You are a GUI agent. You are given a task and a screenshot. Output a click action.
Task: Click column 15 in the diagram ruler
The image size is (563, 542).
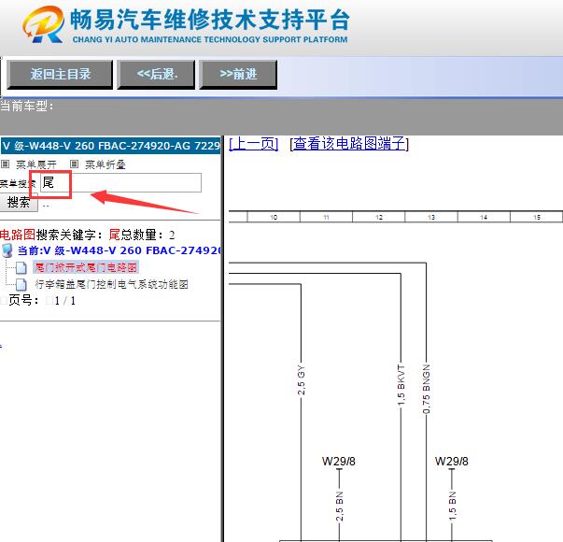click(537, 217)
